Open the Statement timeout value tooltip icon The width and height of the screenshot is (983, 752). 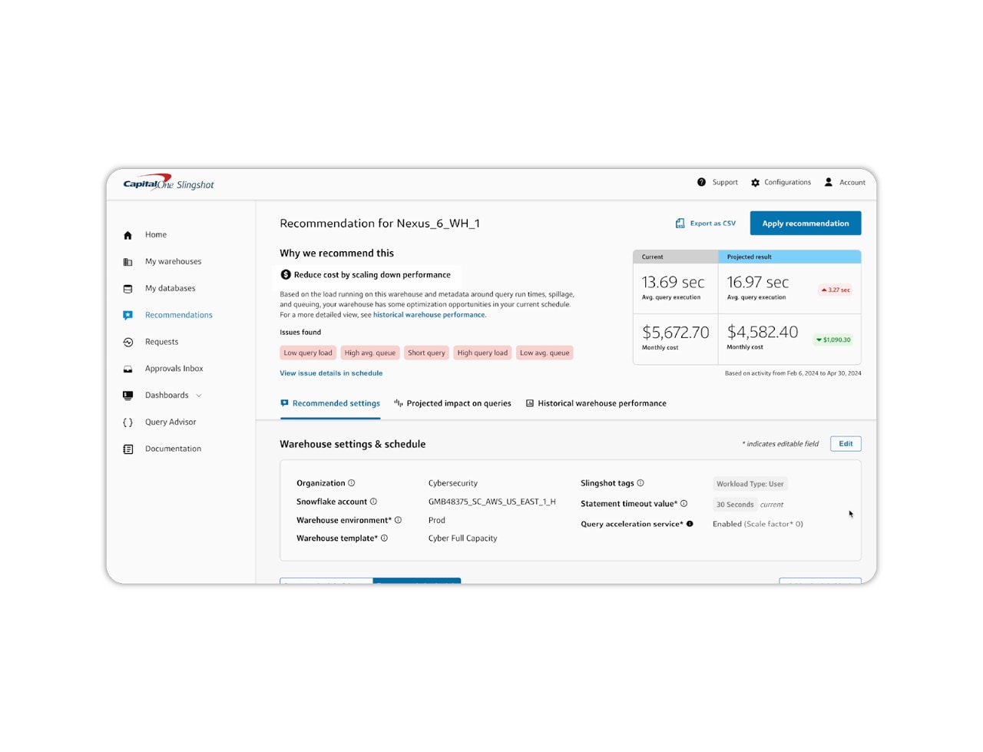point(683,503)
